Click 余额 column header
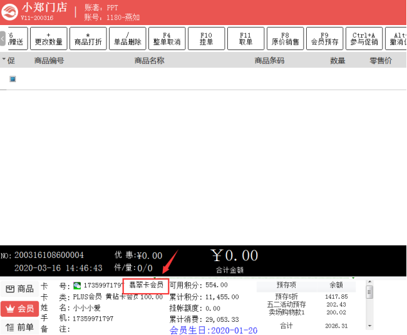The height and width of the screenshot is (335, 407). point(336,285)
